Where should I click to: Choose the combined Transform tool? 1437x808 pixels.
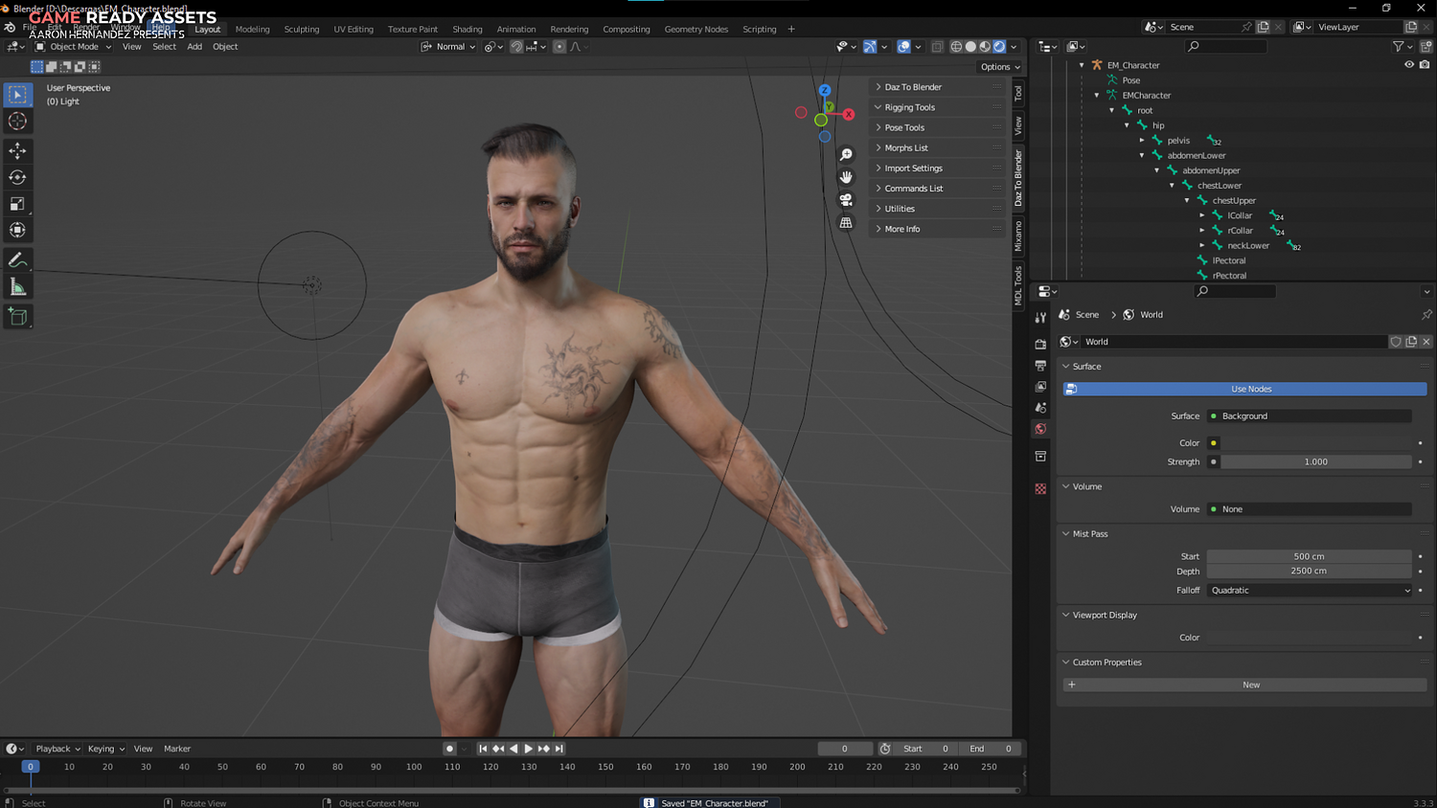17,230
